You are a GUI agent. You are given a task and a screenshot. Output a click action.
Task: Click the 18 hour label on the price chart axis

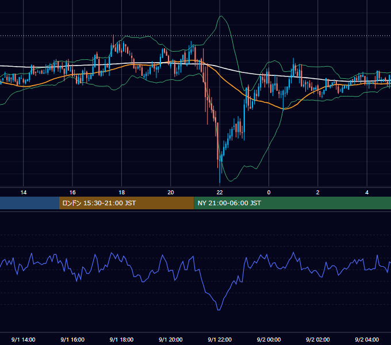121,193
